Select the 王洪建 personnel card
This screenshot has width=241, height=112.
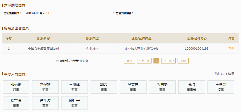click(75, 87)
